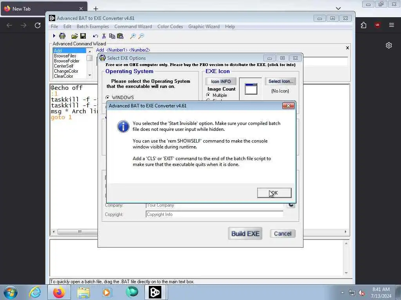The width and height of the screenshot is (401, 300).
Task: Click the Select Icon... button
Action: (280, 81)
